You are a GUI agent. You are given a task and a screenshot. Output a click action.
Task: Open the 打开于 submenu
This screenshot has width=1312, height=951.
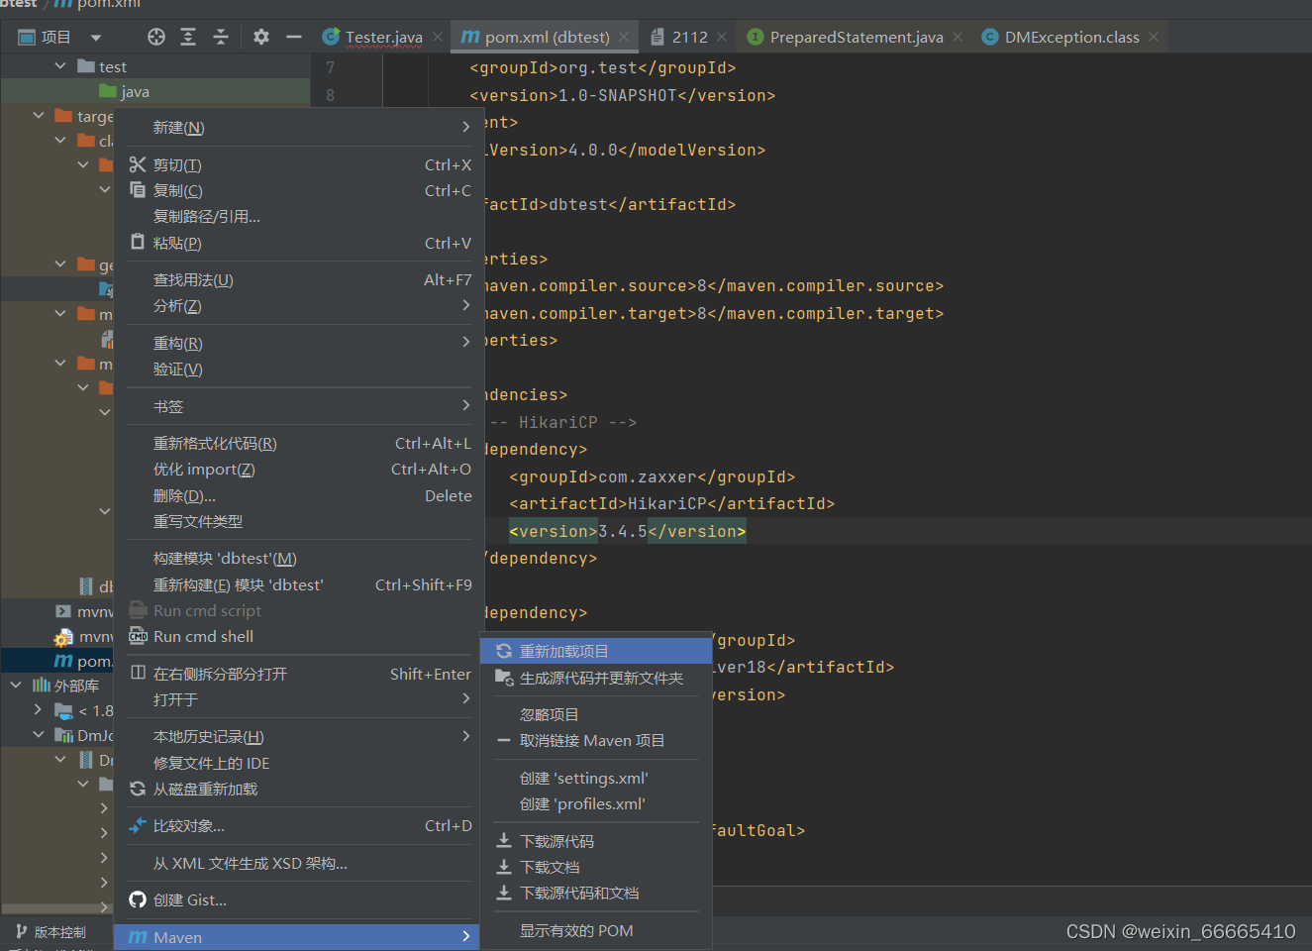click(297, 700)
